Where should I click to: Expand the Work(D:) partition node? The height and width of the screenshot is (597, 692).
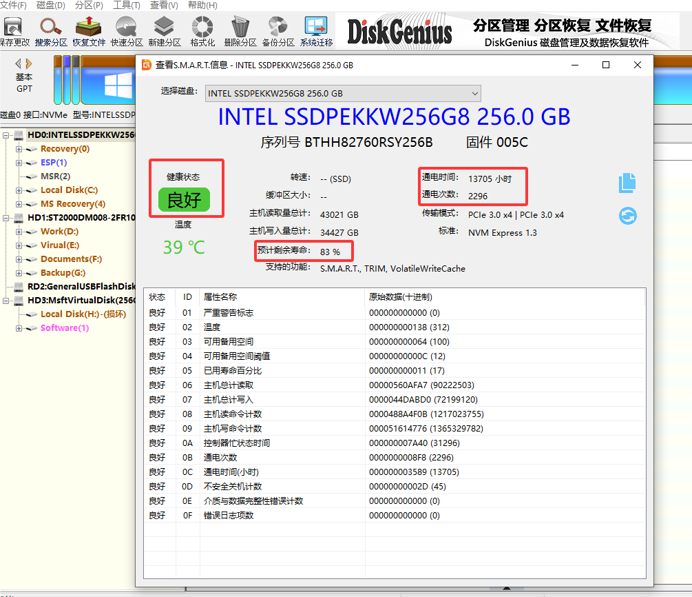(x=19, y=232)
